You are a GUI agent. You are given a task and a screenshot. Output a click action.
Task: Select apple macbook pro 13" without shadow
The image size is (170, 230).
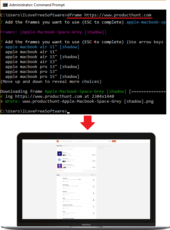[31, 72]
